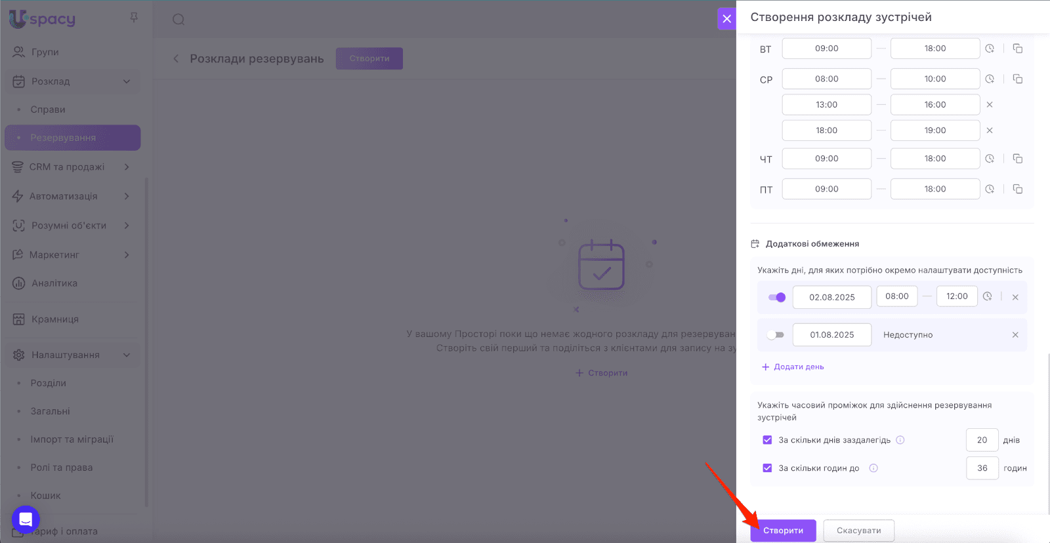Open Розділи settings item
1050x543 pixels.
(48, 383)
